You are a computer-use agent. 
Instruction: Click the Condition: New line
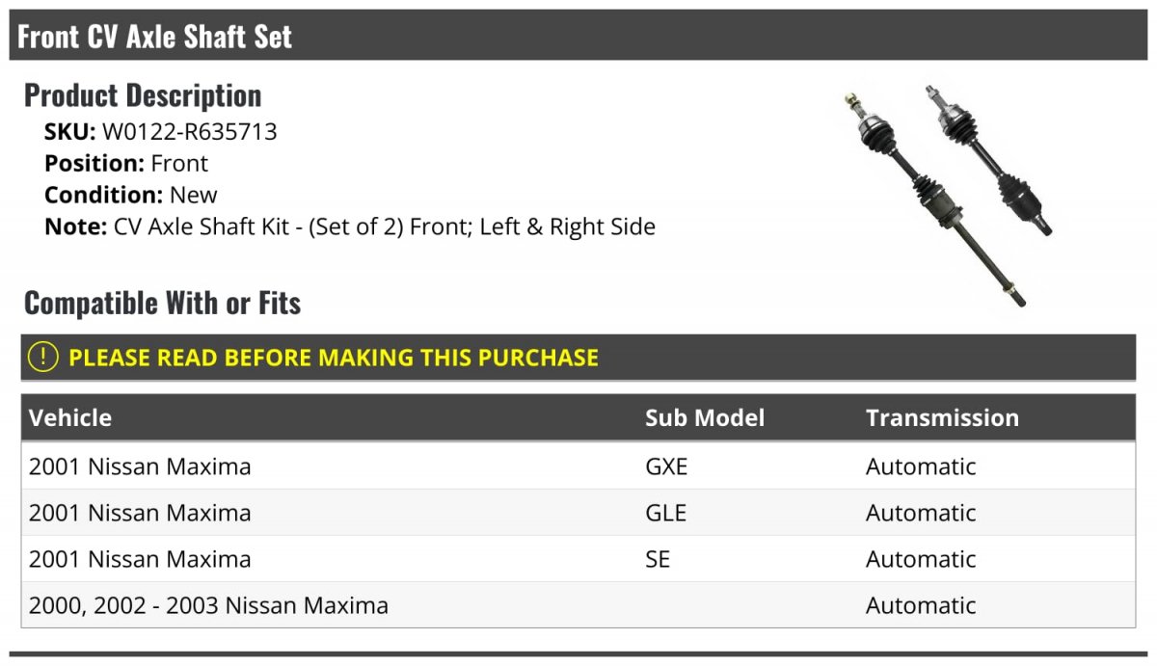pos(131,195)
